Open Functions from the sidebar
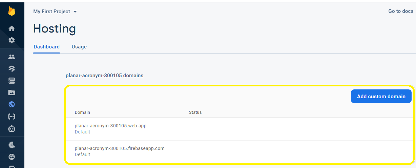The height and width of the screenshot is (168, 416). 12,117
